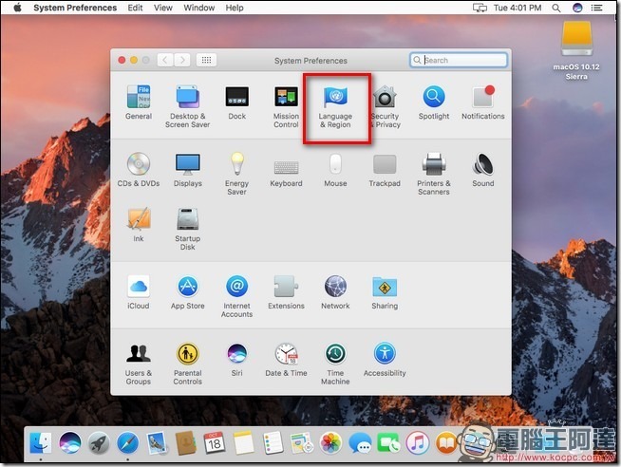621x467 pixels.
Task: Open the General preferences pane
Action: pos(139,103)
